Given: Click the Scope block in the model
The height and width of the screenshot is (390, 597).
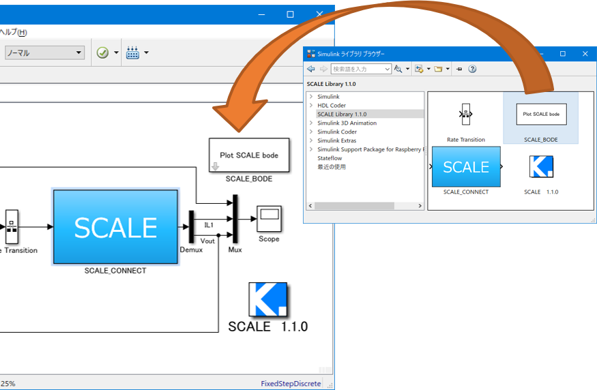Looking at the screenshot, I should tap(270, 219).
